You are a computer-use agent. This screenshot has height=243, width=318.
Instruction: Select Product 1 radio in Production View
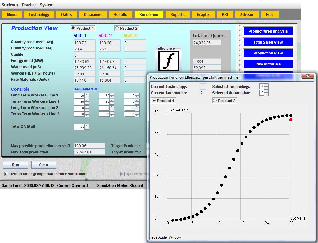tap(73, 28)
